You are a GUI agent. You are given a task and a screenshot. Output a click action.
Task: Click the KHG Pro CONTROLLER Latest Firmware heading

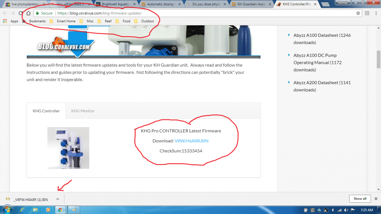coord(181,131)
